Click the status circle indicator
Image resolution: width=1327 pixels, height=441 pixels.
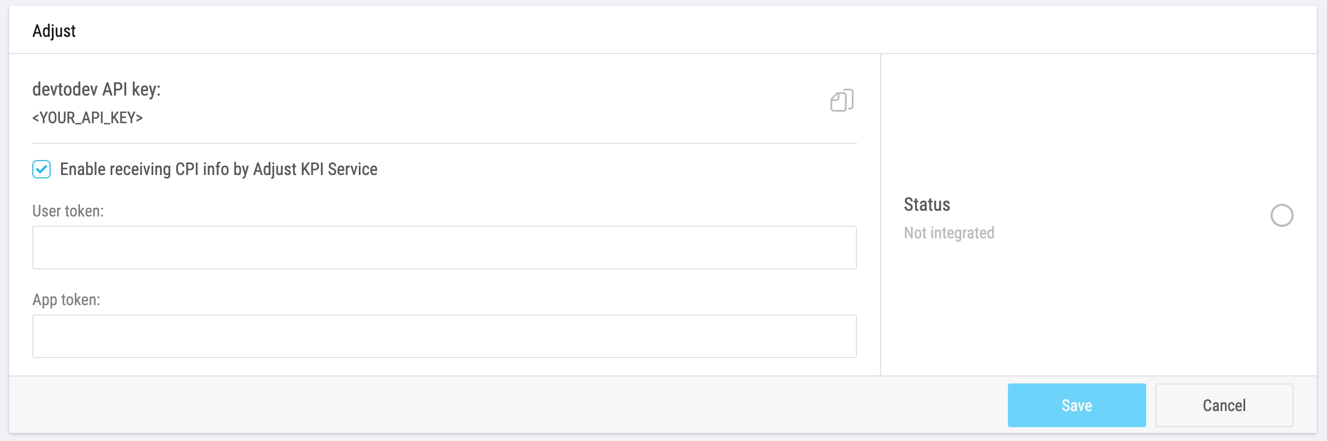1281,215
